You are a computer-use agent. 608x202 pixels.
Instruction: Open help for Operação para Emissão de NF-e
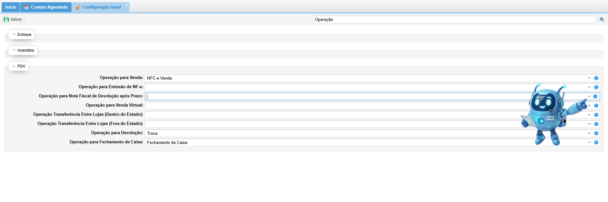coord(596,87)
